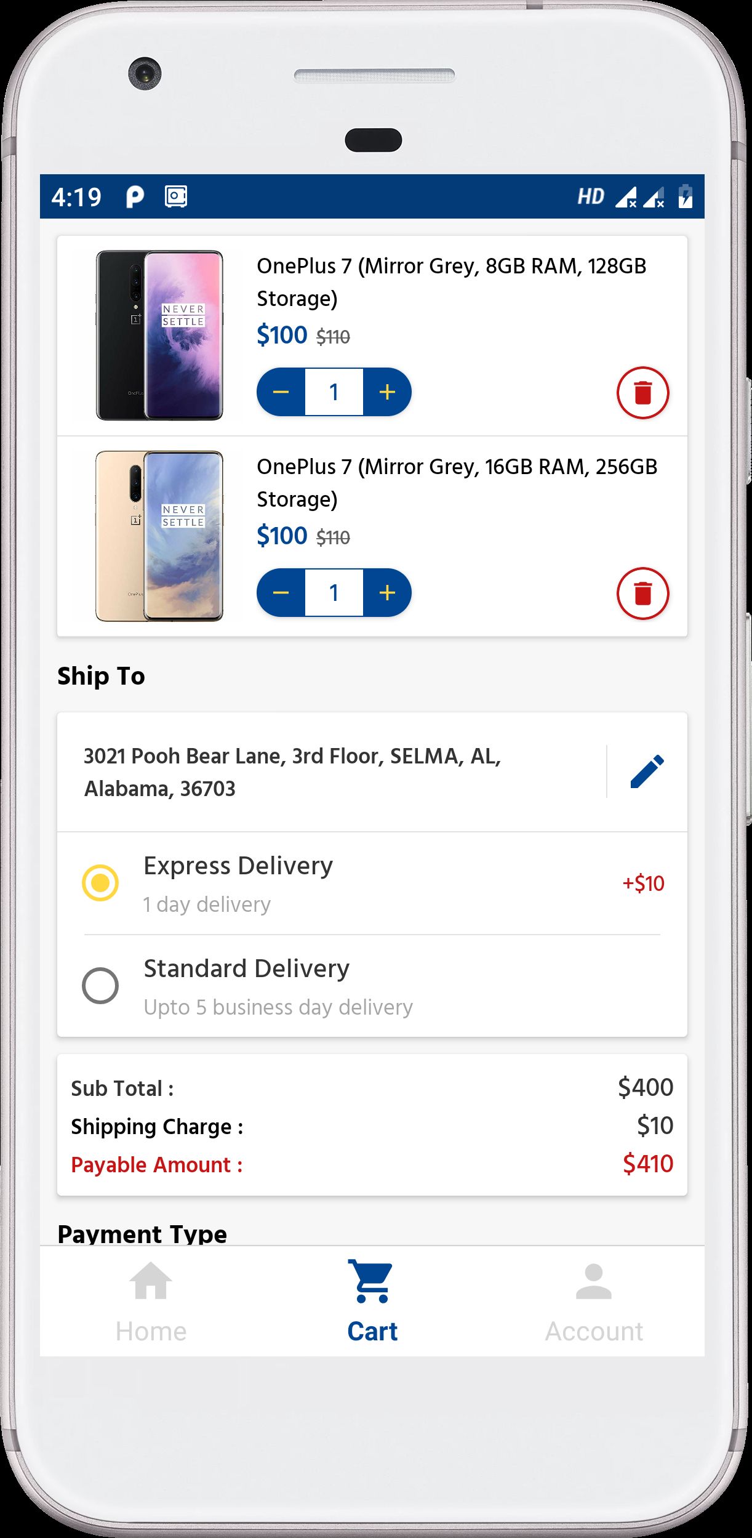Tap the black OnePlus 7 product image
This screenshot has width=752, height=1538.
[159, 336]
